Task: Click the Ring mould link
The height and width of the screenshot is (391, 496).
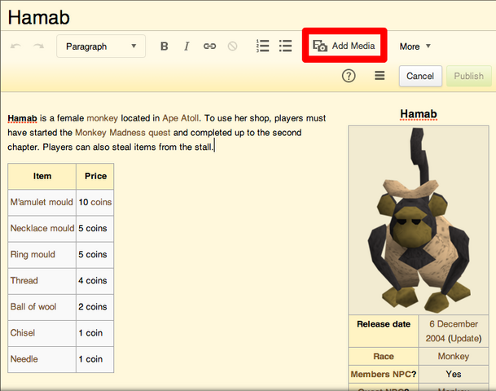Action: [33, 254]
